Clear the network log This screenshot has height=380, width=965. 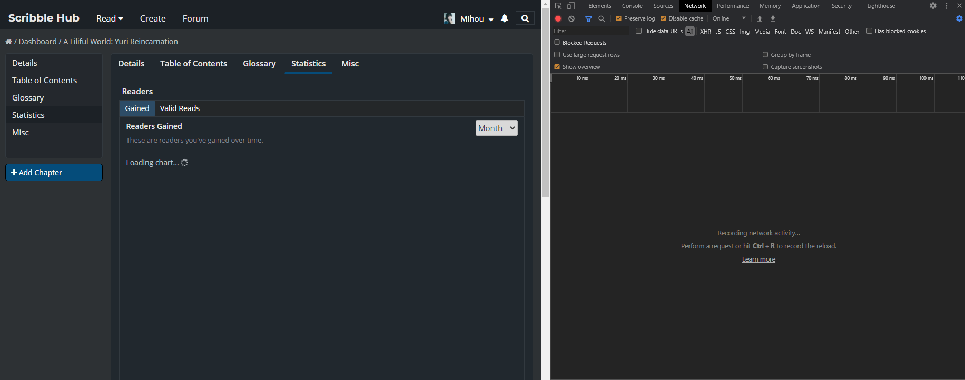click(x=572, y=18)
